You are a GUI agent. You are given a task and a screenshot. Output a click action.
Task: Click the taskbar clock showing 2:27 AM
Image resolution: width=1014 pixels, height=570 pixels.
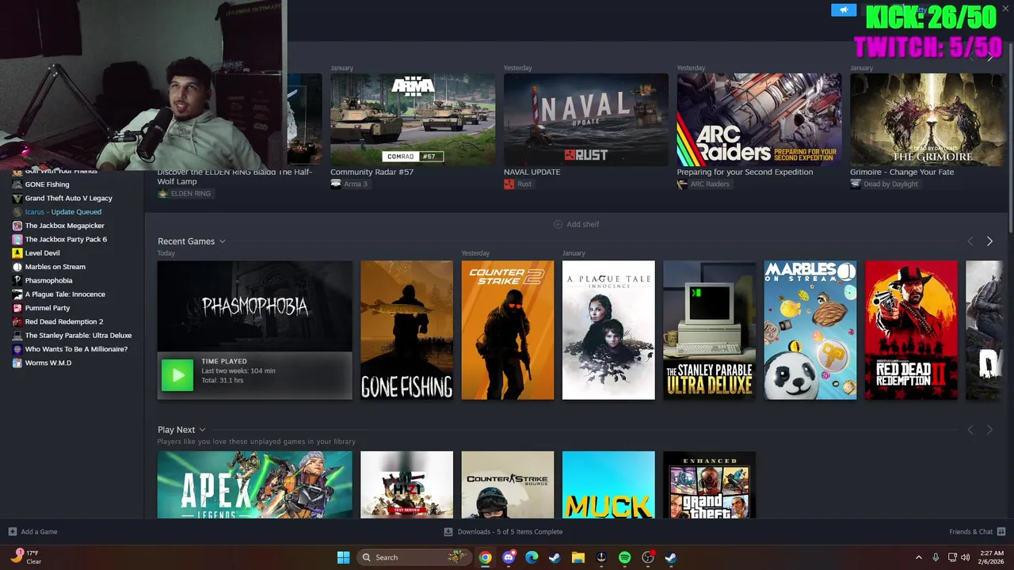tap(992, 557)
